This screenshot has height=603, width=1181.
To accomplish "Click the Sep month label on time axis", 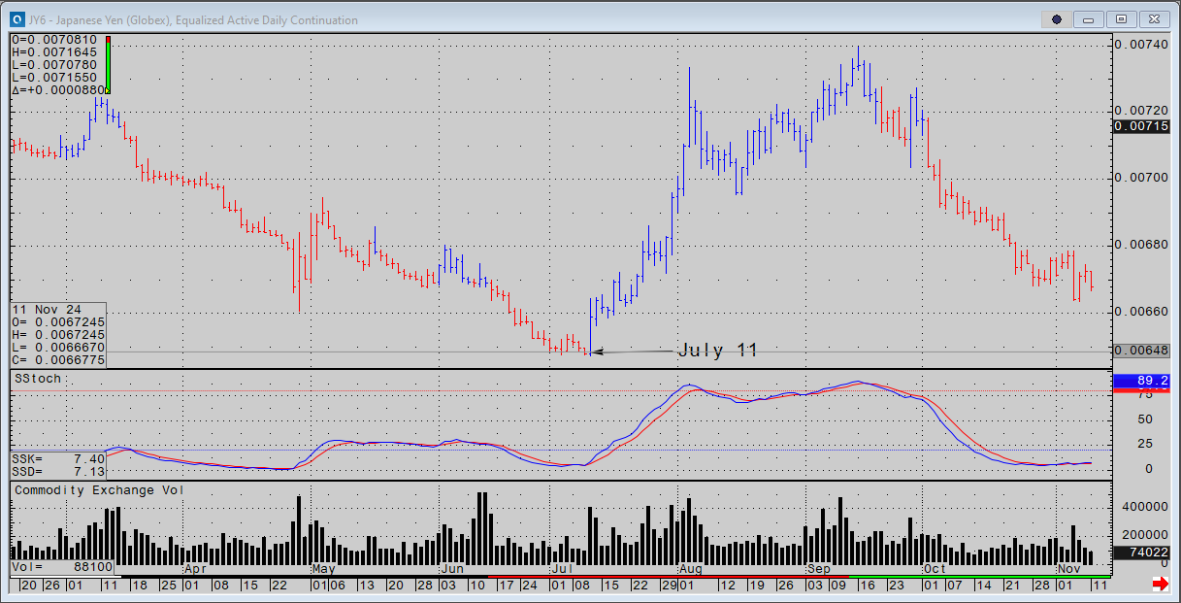I will [x=819, y=567].
